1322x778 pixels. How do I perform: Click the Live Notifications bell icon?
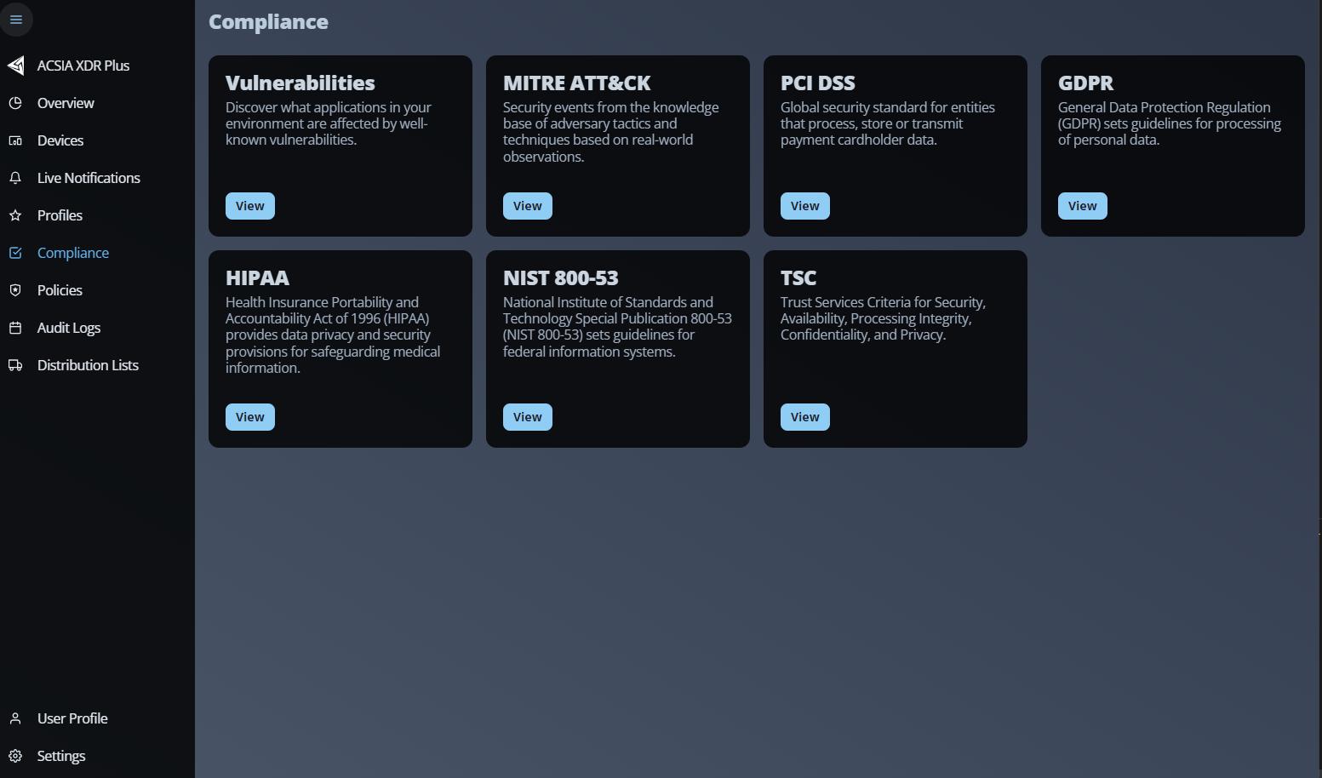pyautogui.click(x=15, y=178)
